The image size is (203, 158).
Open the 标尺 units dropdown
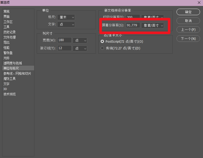pyautogui.click(x=66, y=17)
